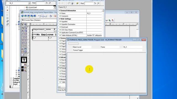Expand the Debug Actions node in navigator
The width and height of the screenshot is (177, 99).
click(x=11, y=82)
